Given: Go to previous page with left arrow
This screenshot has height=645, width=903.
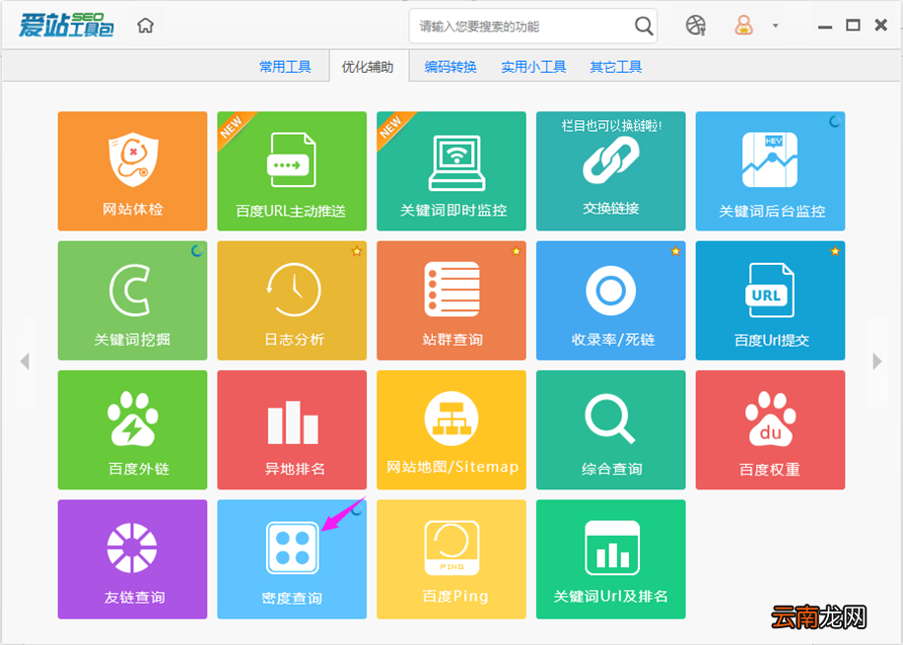Looking at the screenshot, I should [25, 361].
